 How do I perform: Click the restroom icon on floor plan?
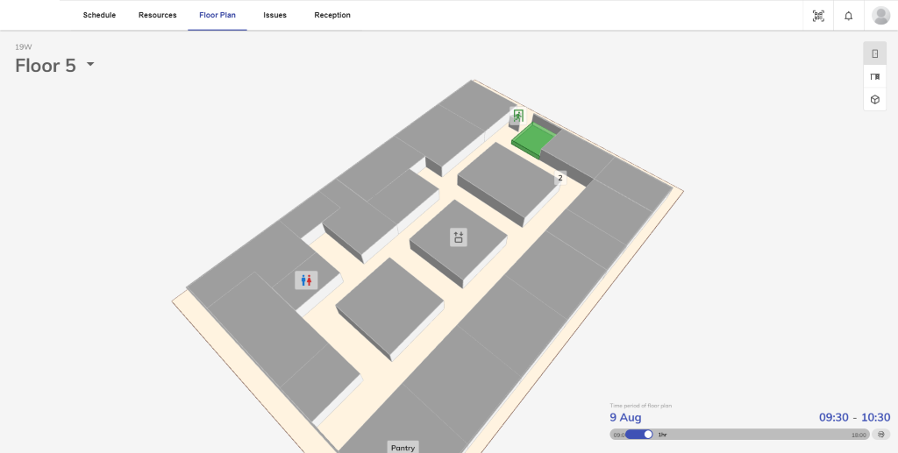pos(306,280)
